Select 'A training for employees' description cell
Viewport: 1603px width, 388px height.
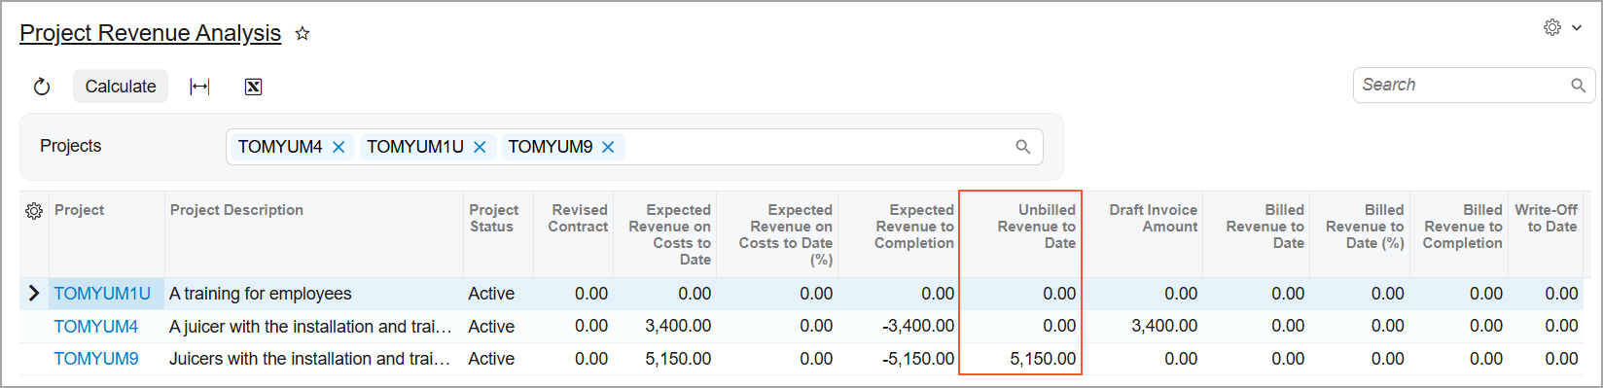tap(315, 294)
